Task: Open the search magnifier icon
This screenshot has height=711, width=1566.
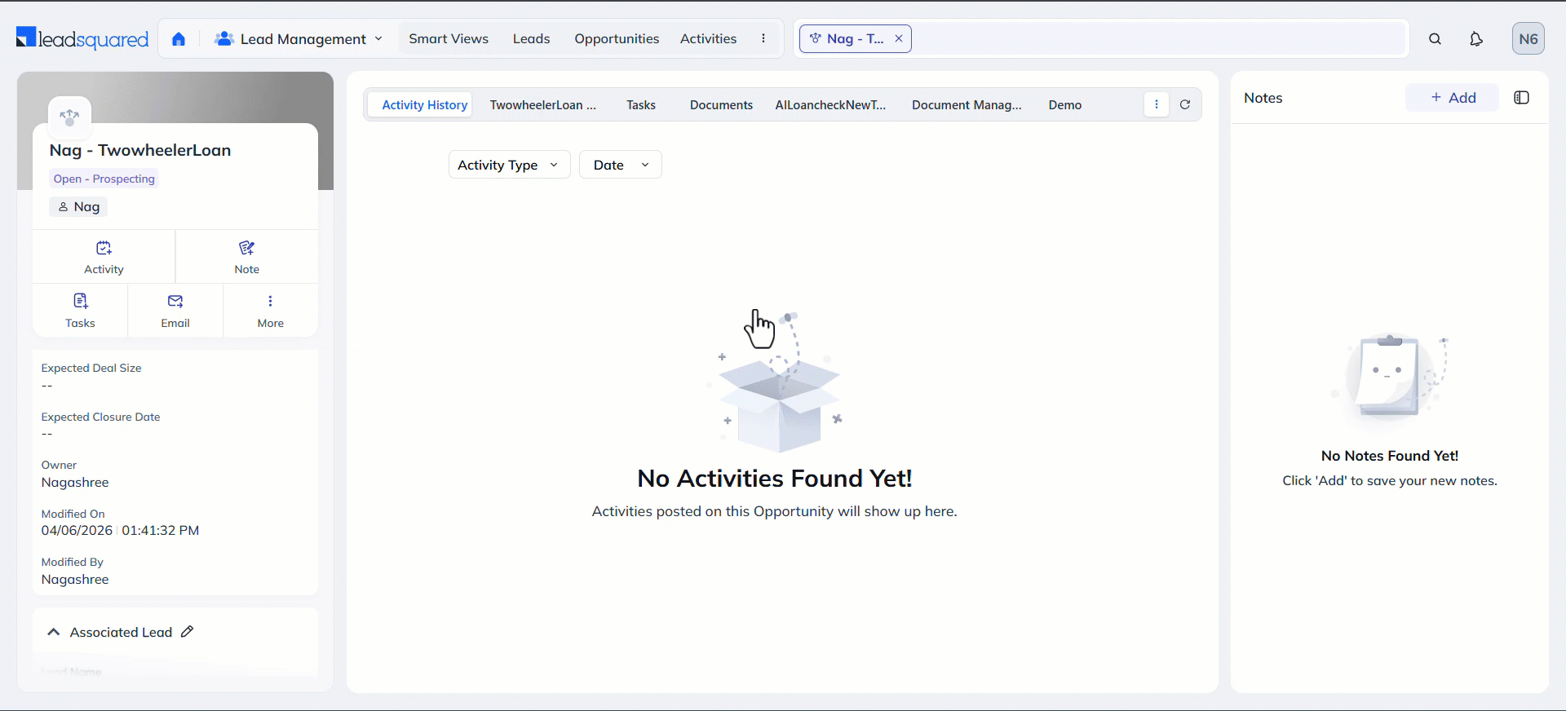Action: click(x=1435, y=39)
